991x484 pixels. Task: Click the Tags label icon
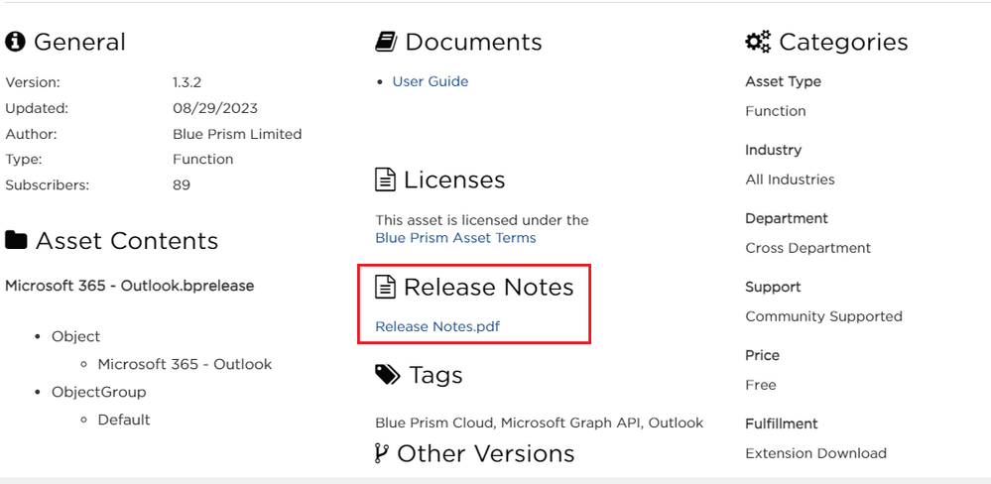tap(387, 375)
